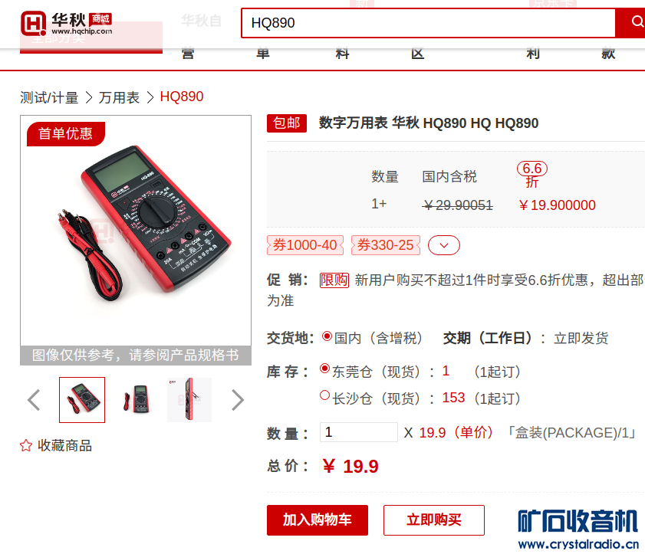Click the search magnifier icon
Viewport: 645px width, 554px height.
click(636, 22)
